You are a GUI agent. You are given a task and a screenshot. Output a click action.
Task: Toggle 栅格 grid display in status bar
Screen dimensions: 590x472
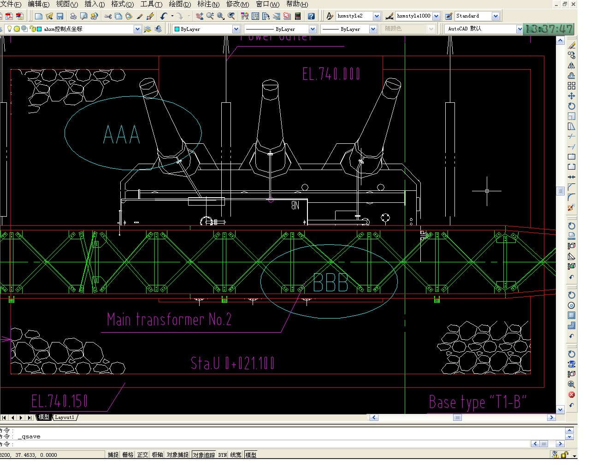click(128, 455)
